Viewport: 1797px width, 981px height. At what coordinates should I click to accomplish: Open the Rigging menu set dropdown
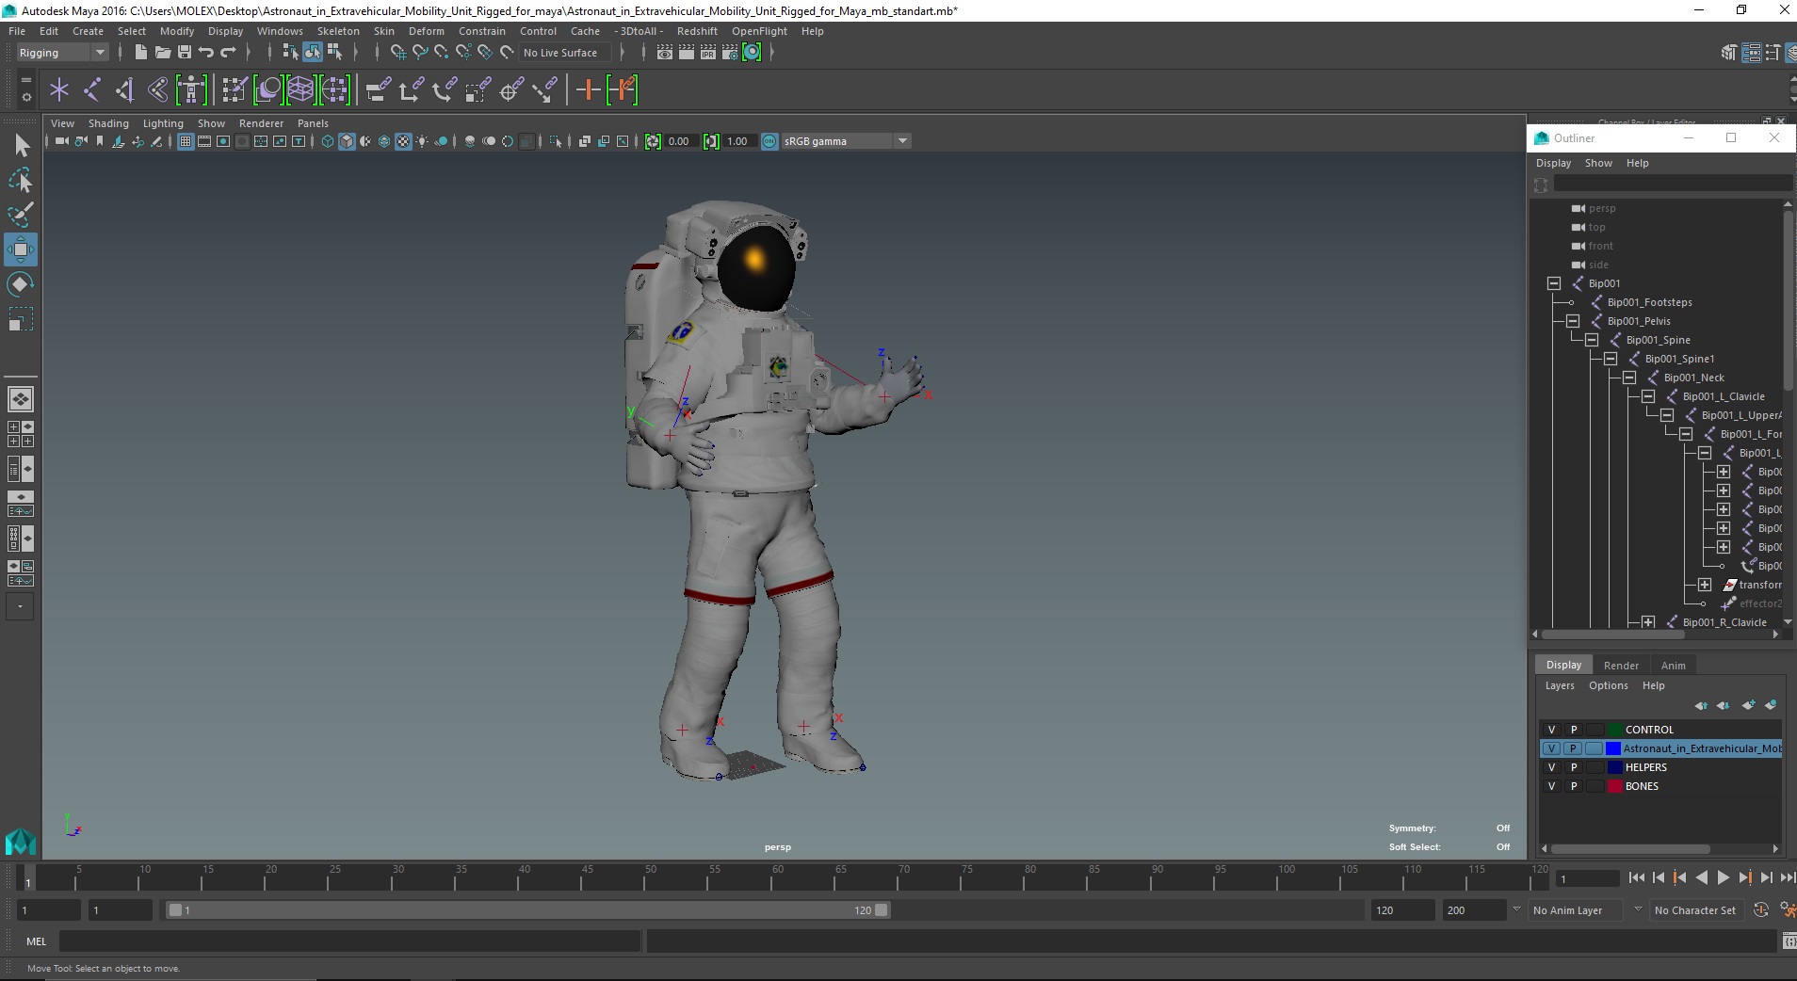(62, 53)
